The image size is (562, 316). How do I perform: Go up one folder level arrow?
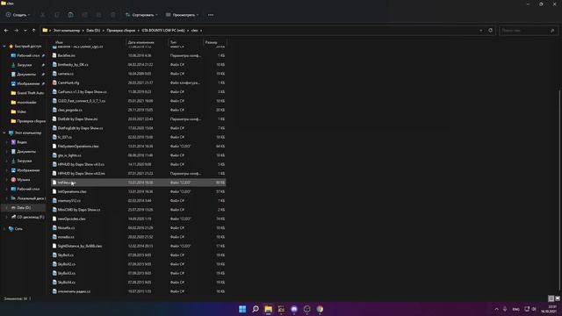click(x=33, y=31)
